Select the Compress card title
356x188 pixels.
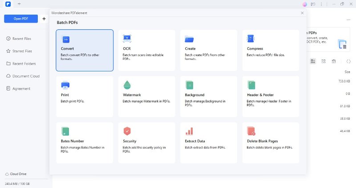coord(255,49)
